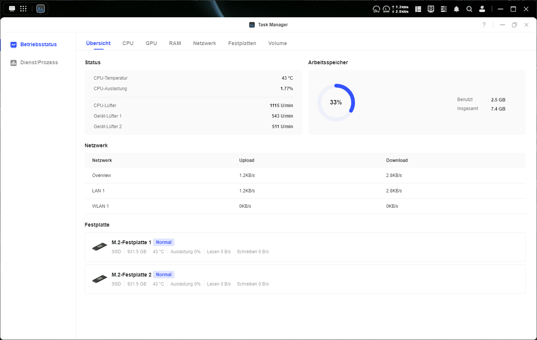Click the LAN 1 network row
The image size is (537, 340).
(x=305, y=191)
